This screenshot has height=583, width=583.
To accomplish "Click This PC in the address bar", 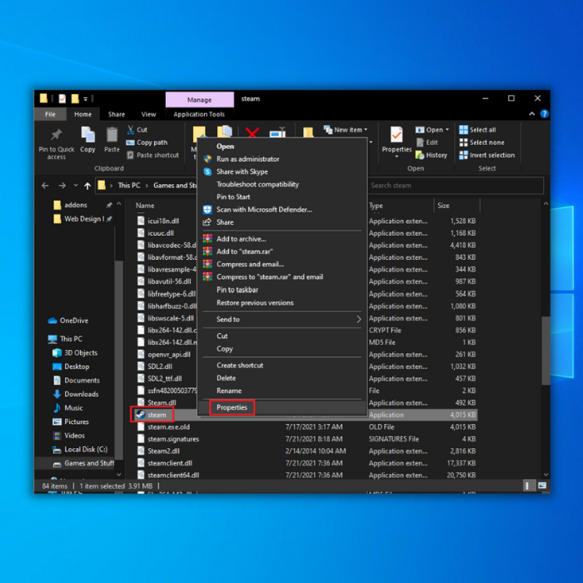I will click(129, 185).
